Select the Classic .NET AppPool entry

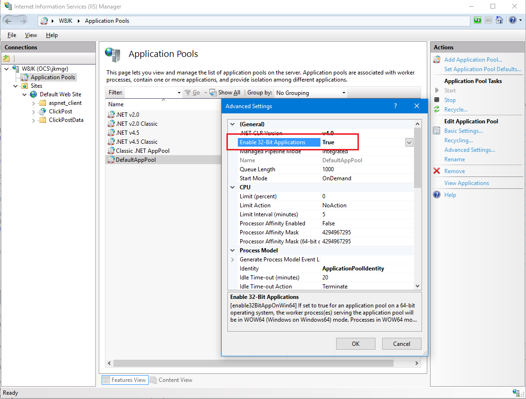[142, 151]
